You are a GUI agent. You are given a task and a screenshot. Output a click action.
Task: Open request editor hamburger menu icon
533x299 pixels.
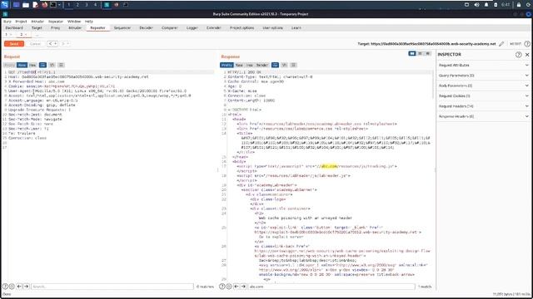61,65
